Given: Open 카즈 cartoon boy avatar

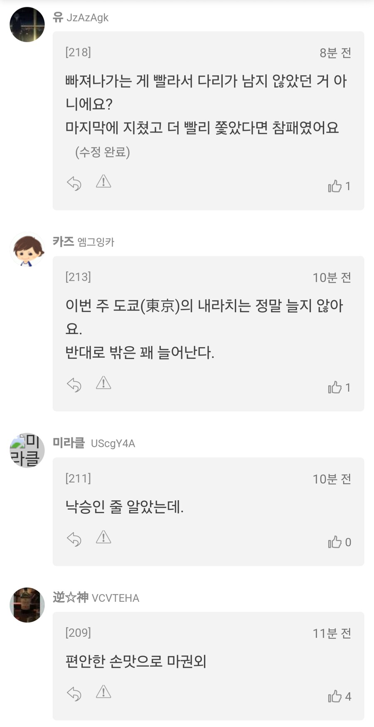Looking at the screenshot, I should (27, 249).
